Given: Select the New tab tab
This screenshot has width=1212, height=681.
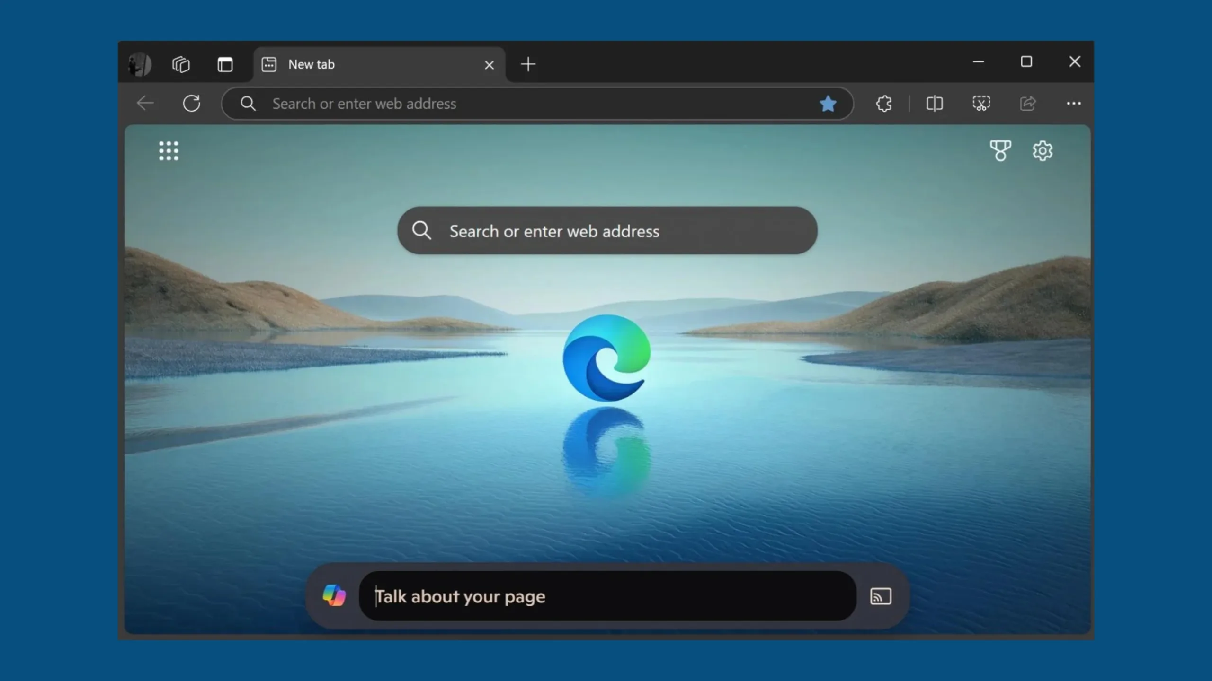Looking at the screenshot, I should [x=379, y=64].
